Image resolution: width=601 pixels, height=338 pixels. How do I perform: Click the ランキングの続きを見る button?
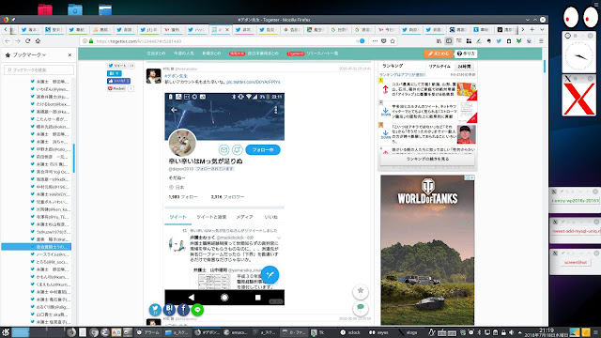427,159
